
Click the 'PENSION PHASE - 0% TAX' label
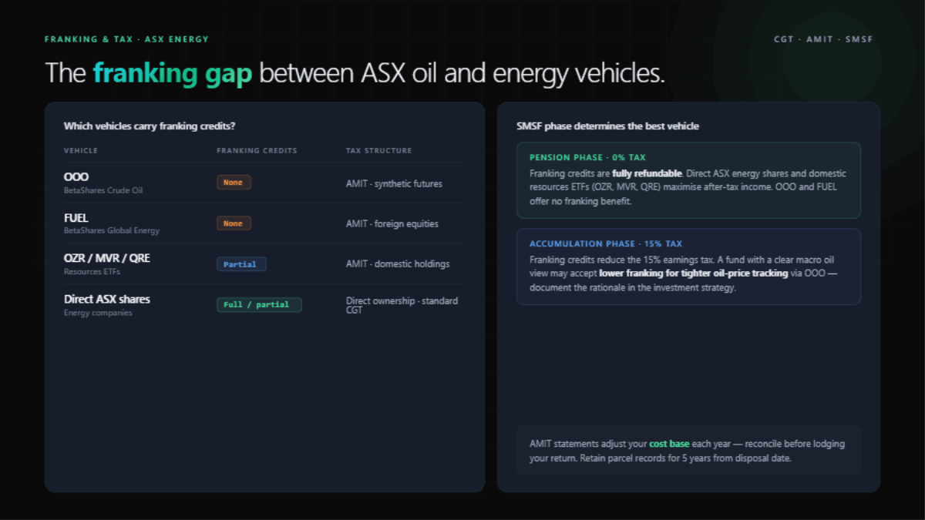point(587,157)
